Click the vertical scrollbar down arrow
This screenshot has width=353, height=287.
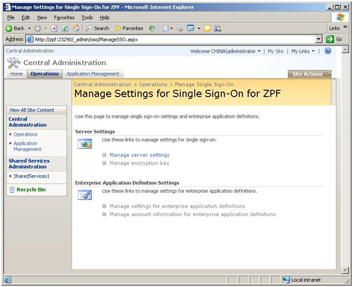pos(345,270)
